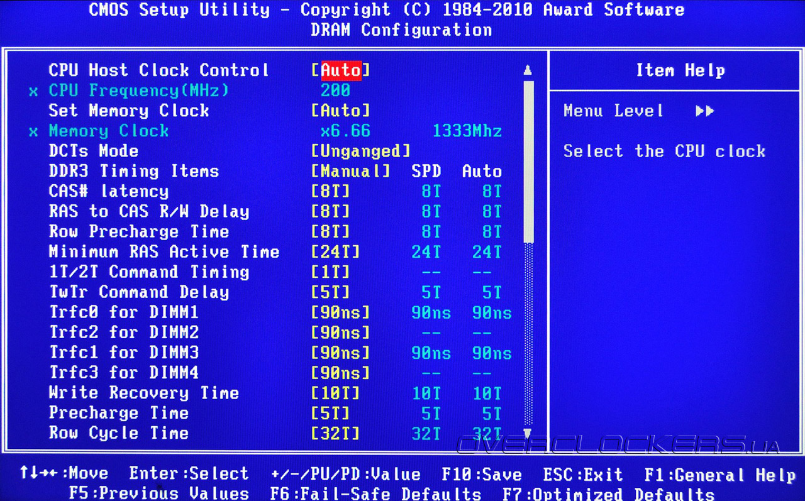Click the Trfc3 for DIMM4 label

click(124, 373)
